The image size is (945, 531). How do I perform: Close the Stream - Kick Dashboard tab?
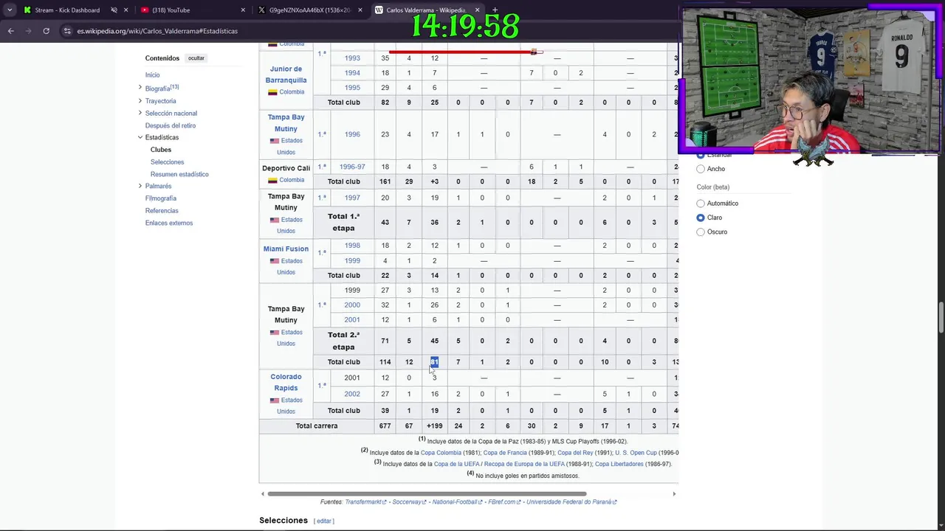(x=126, y=10)
